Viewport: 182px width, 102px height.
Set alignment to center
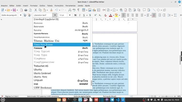[128, 15]
